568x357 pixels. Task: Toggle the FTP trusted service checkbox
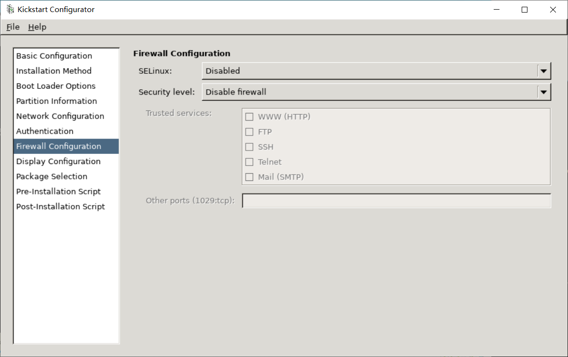(x=249, y=132)
